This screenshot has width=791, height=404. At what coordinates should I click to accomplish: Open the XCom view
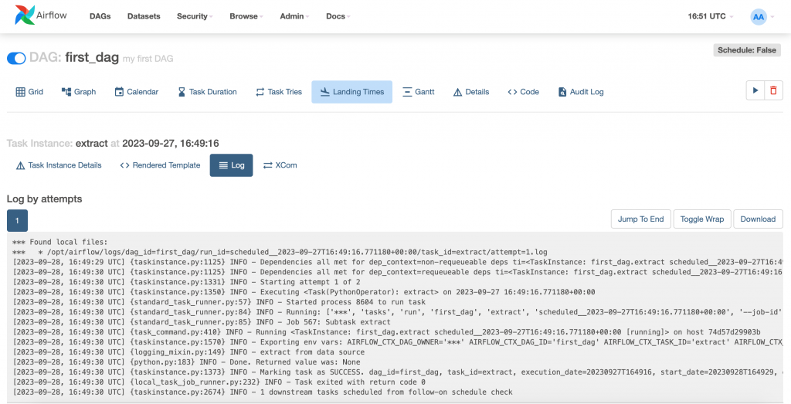click(x=280, y=165)
